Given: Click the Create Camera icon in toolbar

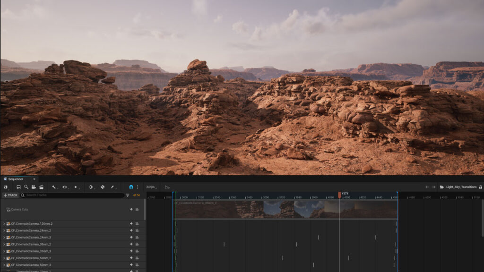Looking at the screenshot, I should pyautogui.click(x=34, y=187).
